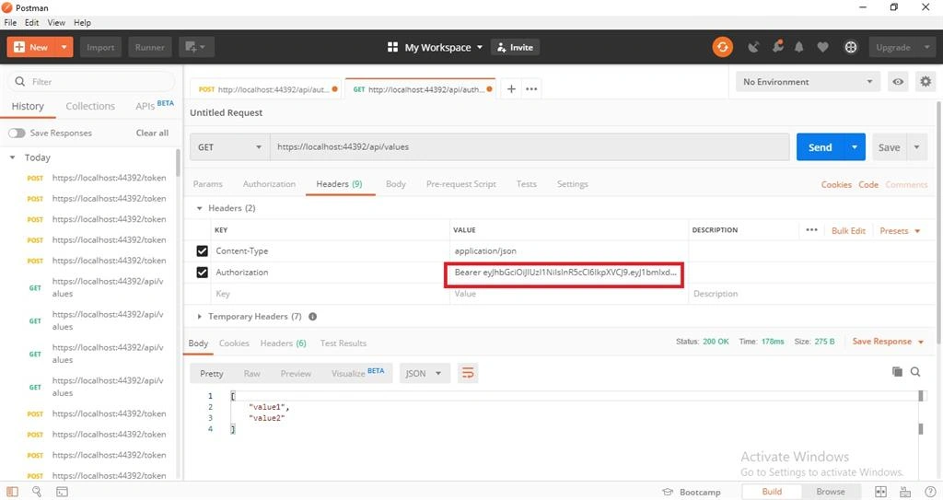Click the Import button
The height and width of the screenshot is (500, 943).
pyautogui.click(x=100, y=47)
